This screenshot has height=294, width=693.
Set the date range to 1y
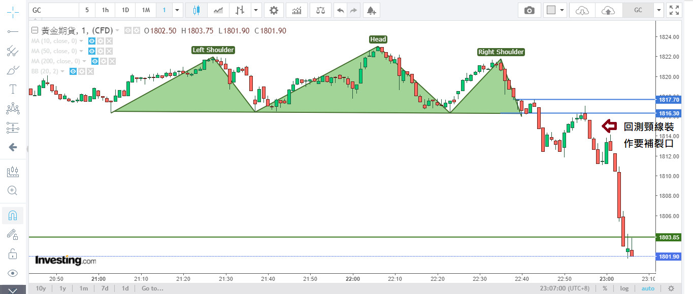pyautogui.click(x=62, y=288)
